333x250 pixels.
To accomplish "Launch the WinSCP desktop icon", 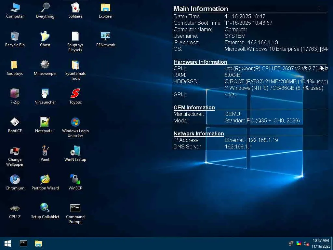I will pyautogui.click(x=75, y=182).
